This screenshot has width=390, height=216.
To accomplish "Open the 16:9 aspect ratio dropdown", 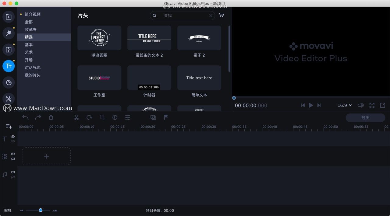I will [345, 105].
